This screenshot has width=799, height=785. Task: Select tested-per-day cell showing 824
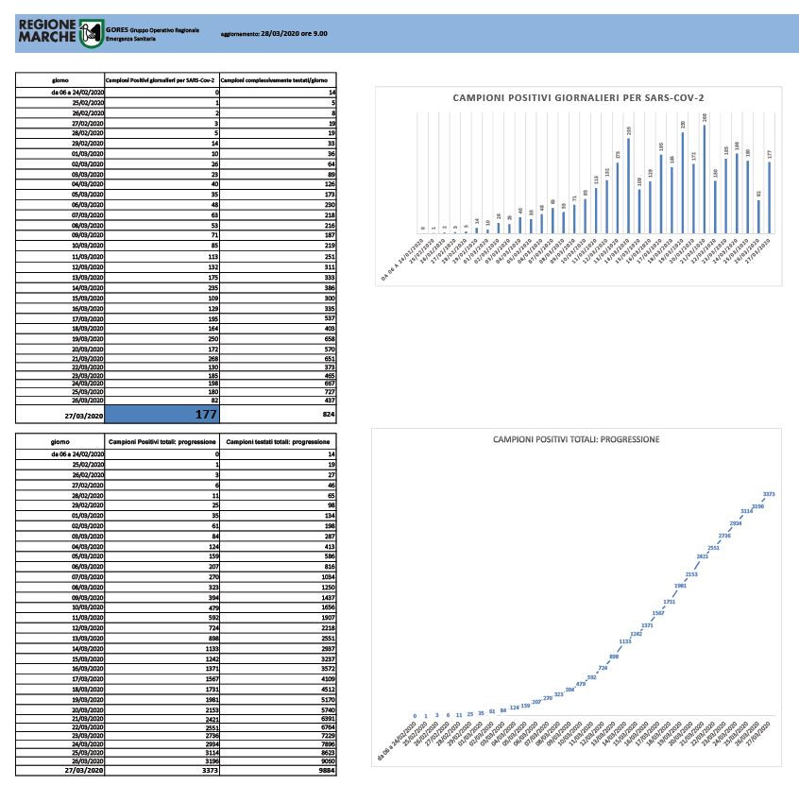tap(278, 414)
